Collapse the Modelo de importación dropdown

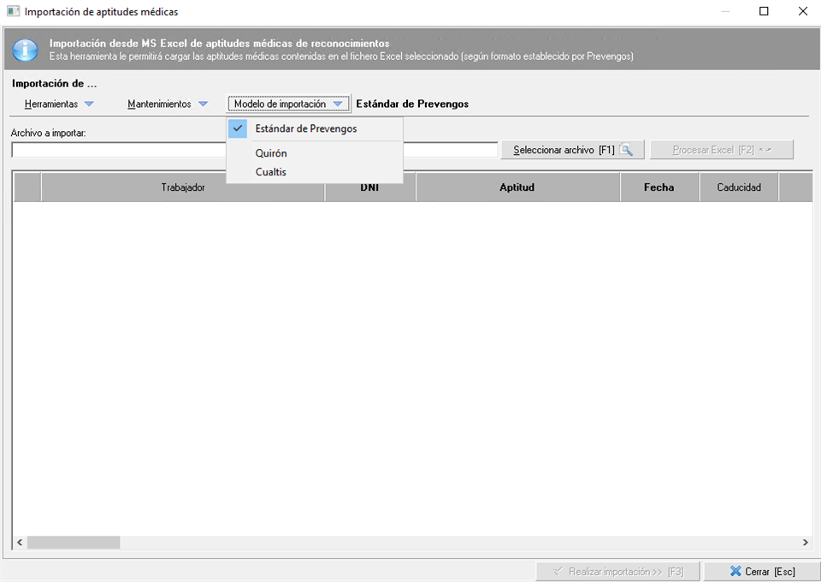[288, 104]
